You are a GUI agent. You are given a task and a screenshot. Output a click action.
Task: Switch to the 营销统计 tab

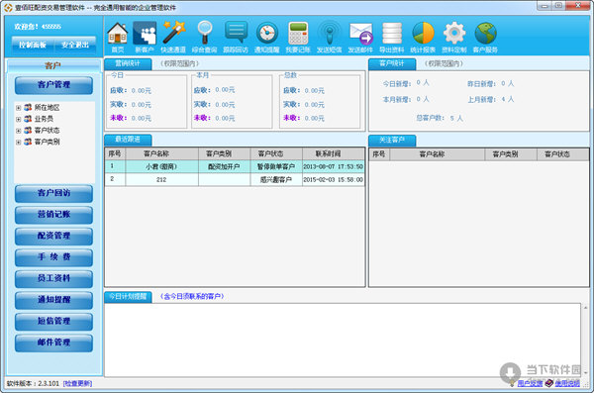coord(128,64)
